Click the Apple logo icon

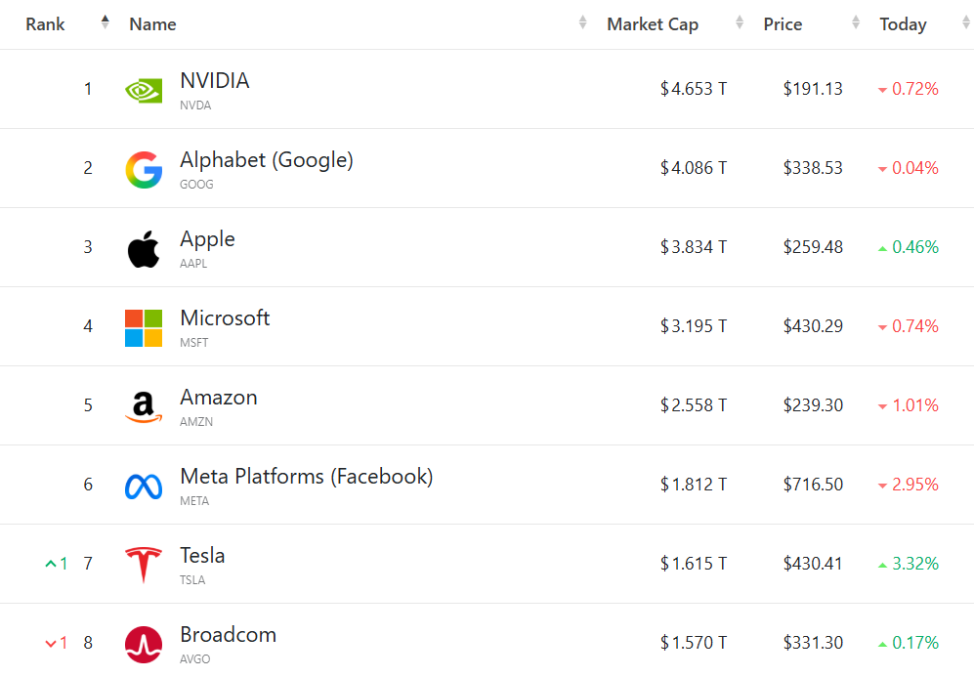[144, 248]
